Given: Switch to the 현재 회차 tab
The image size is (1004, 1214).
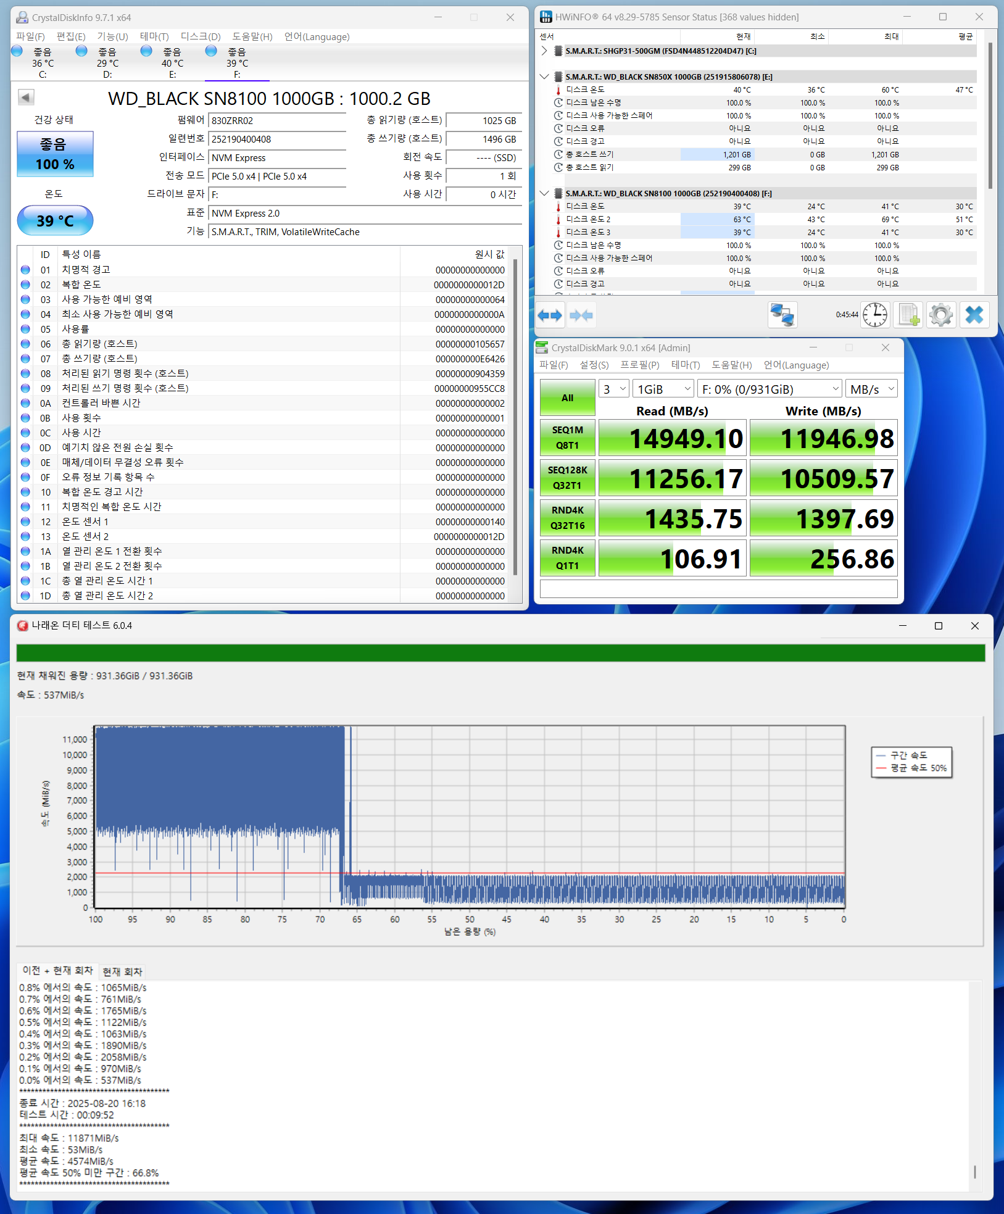Looking at the screenshot, I should [122, 971].
